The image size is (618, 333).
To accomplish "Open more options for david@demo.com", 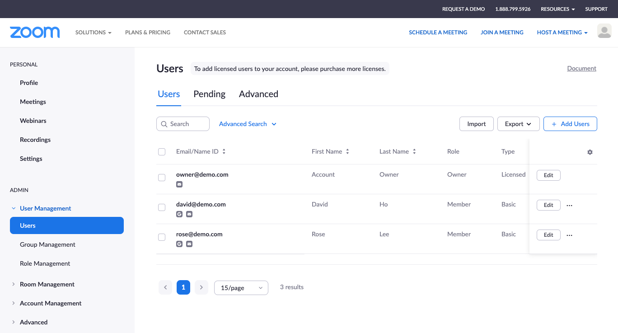I will coord(569,205).
